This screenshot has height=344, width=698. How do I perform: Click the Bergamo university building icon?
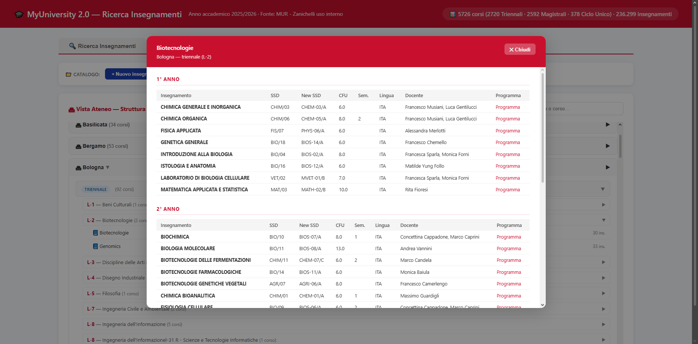coord(78,146)
